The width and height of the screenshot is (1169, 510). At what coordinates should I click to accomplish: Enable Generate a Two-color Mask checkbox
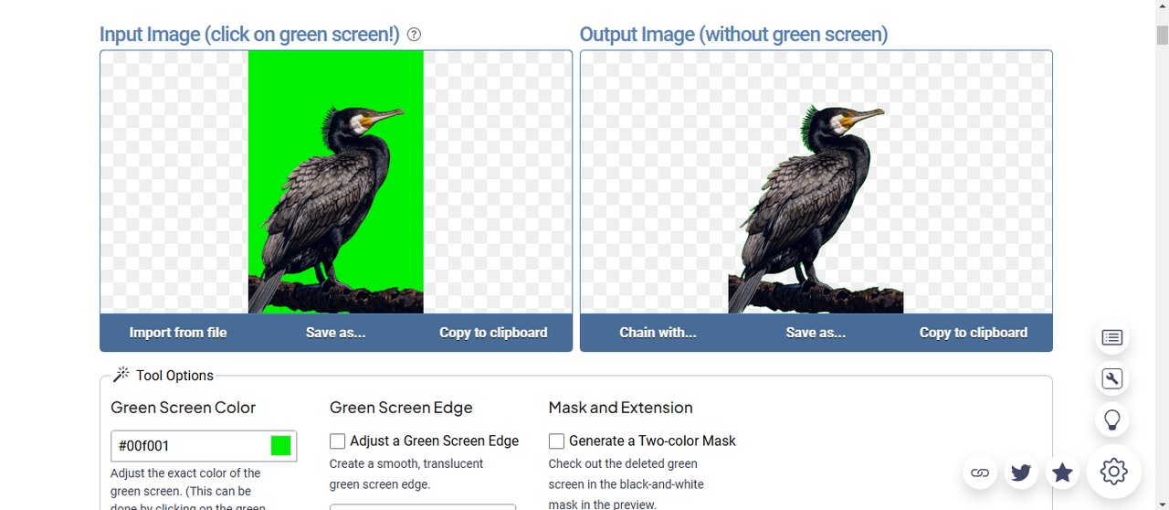556,441
